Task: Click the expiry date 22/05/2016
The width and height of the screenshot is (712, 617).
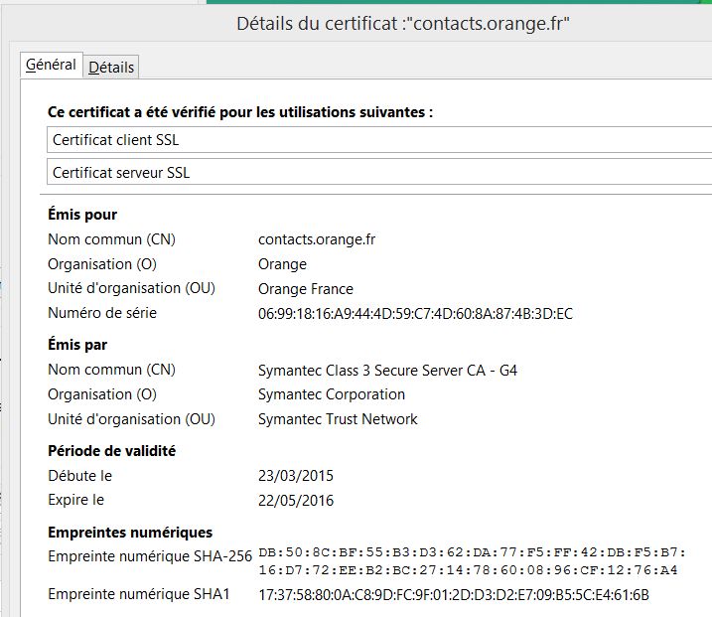Action: [x=295, y=500]
